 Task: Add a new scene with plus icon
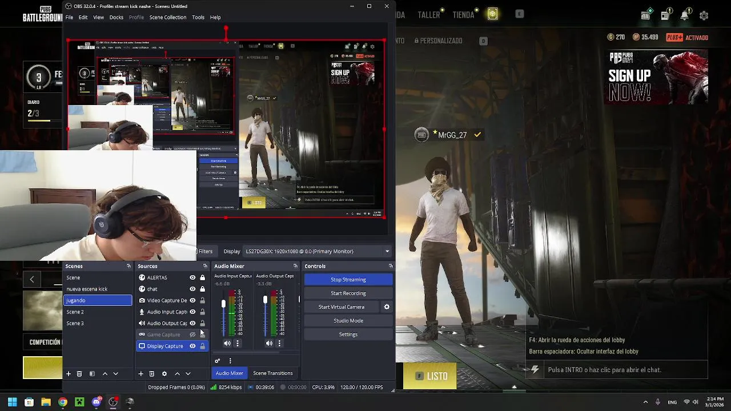point(69,374)
